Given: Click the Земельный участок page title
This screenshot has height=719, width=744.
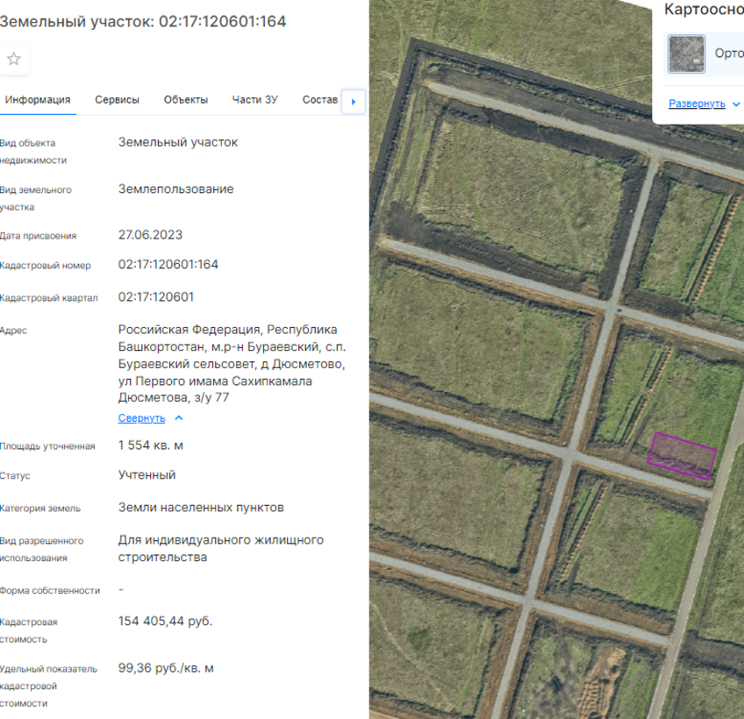Looking at the screenshot, I should [143, 21].
